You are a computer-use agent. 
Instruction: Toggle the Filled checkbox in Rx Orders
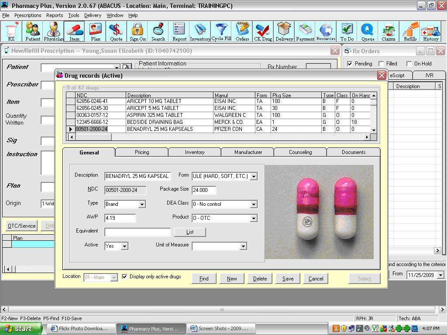381,64
